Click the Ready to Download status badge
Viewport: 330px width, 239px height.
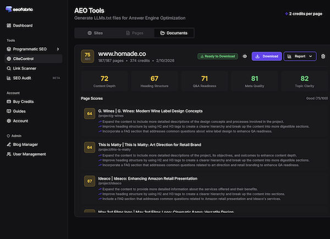click(x=218, y=57)
